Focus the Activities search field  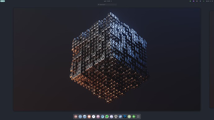pos(107,5)
